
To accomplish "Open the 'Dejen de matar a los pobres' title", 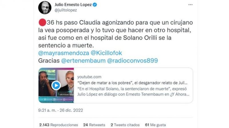I will tap(132, 83).
